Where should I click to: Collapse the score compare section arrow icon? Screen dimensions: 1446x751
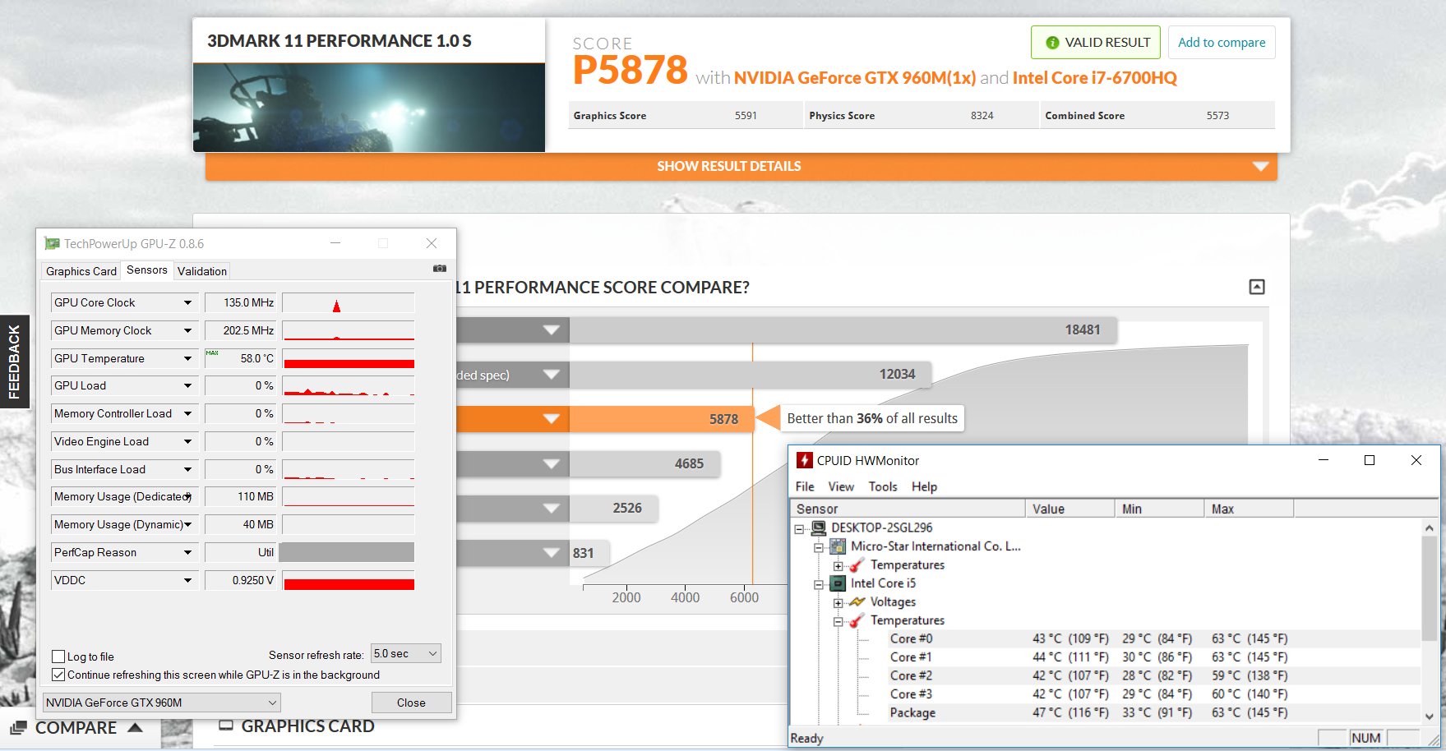point(1257,287)
